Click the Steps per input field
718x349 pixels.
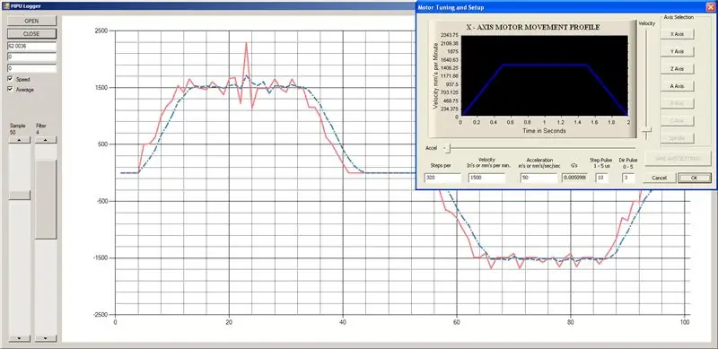(x=442, y=178)
